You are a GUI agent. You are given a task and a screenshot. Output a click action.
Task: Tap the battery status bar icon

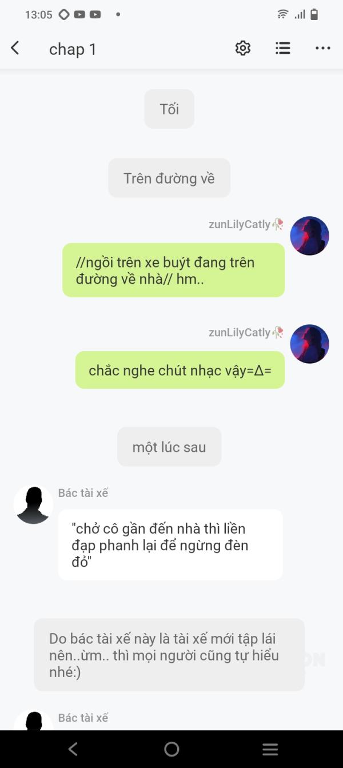pos(314,15)
